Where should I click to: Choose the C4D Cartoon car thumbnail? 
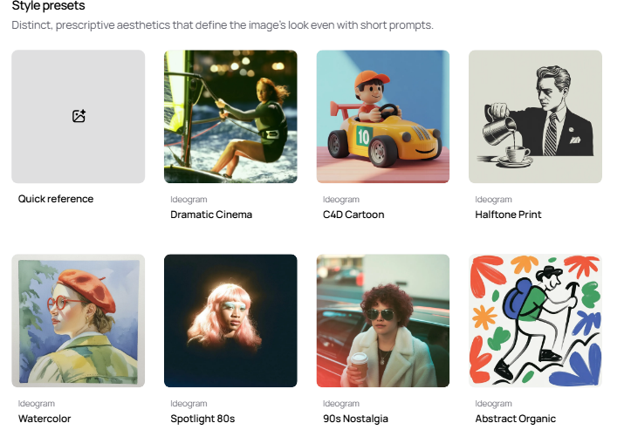tap(383, 117)
